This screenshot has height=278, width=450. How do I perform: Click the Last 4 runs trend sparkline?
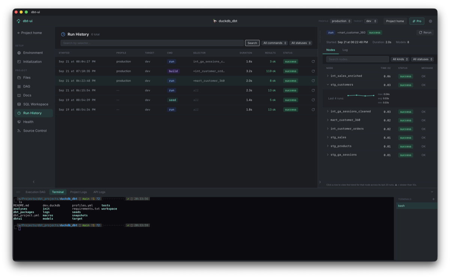point(361,96)
